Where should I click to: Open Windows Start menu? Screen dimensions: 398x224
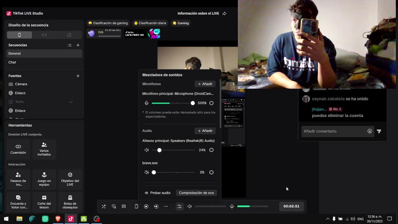[x=6, y=219]
